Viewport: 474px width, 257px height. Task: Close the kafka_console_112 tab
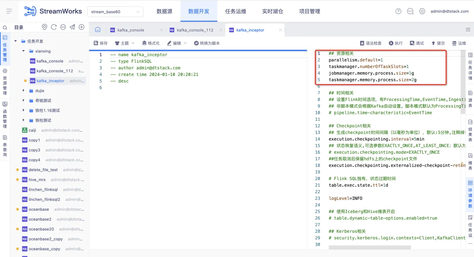click(221, 30)
